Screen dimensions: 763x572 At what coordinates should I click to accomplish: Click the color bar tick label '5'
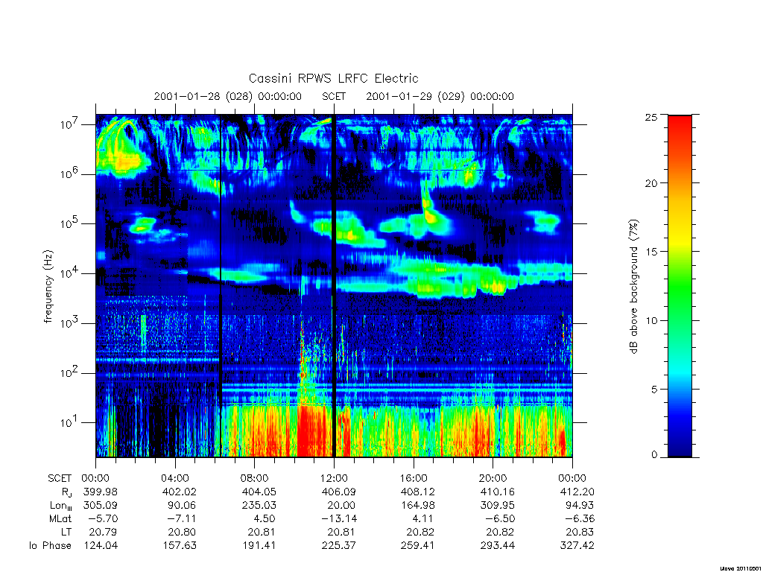pos(654,389)
